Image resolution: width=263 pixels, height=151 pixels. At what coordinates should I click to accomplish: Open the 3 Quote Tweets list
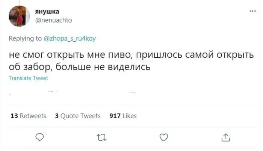click(78, 116)
